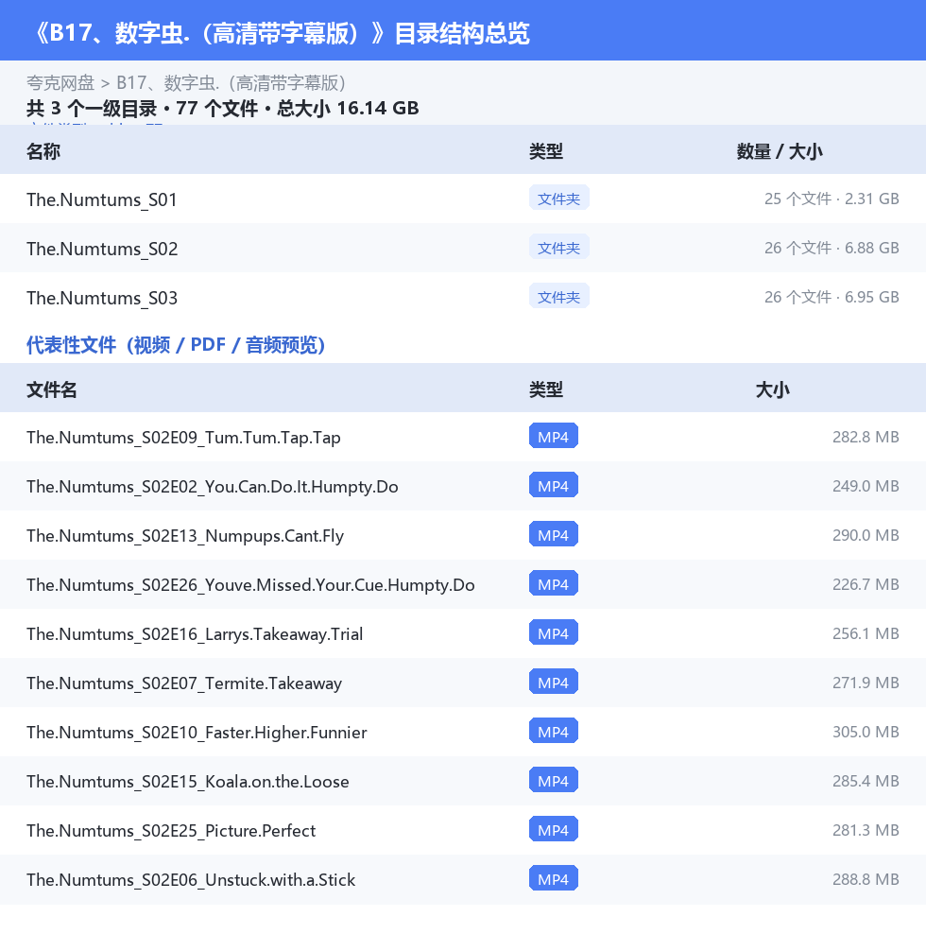Open The.Numtums_S02 folder row
This screenshot has height=934, width=926.
[x=463, y=248]
